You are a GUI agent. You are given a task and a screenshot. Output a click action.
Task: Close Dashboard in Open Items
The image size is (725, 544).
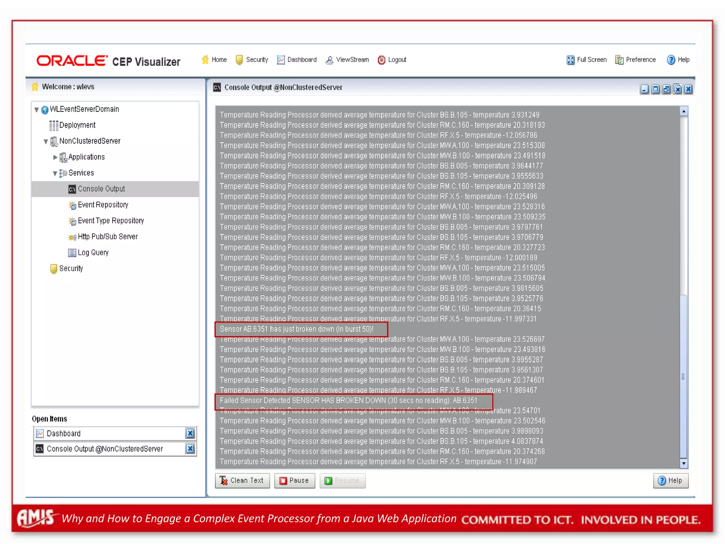[190, 433]
